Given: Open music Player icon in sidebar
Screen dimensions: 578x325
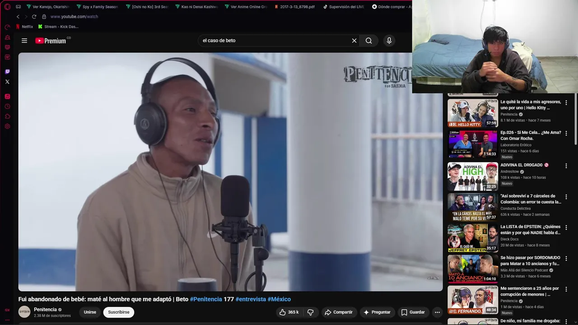Looking at the screenshot, I should 7,97.
